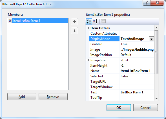
Task: Switch property grid to Categorized view
Action: (89, 21)
